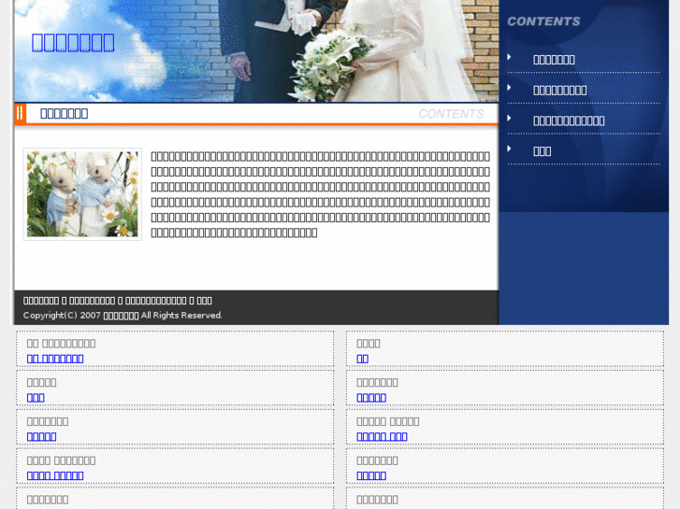The width and height of the screenshot is (680, 509).
Task: Click the grey CONTENTS label in the heading bar
Action: pos(451,114)
